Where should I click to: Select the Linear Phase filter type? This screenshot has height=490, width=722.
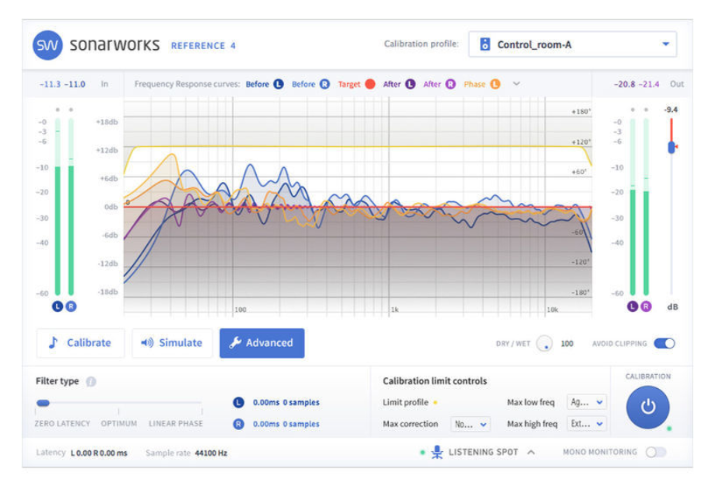click(x=175, y=424)
